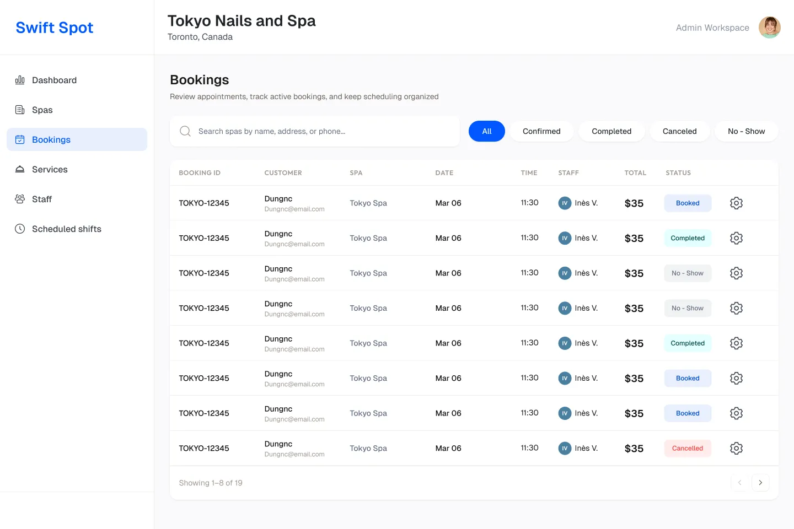Open the Dashboard page from sidebar

[54, 80]
